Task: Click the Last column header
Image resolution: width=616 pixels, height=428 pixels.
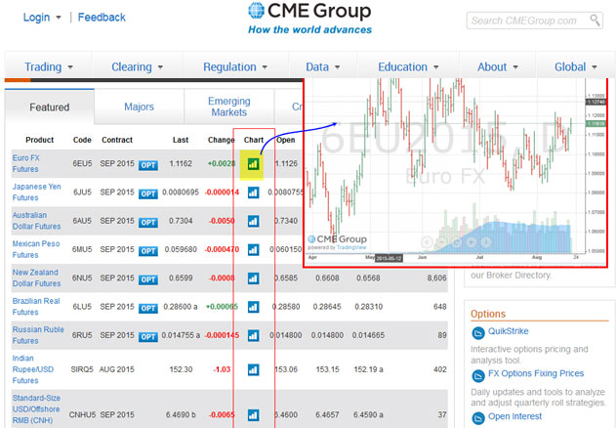Action: pos(181,140)
